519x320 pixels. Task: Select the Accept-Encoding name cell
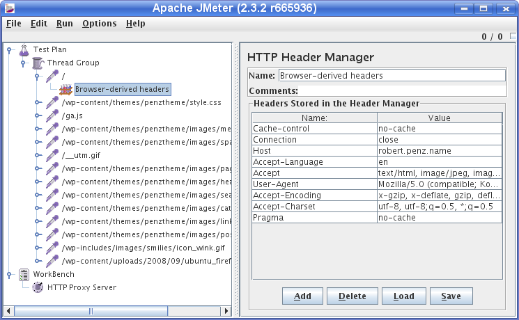[x=314, y=195]
